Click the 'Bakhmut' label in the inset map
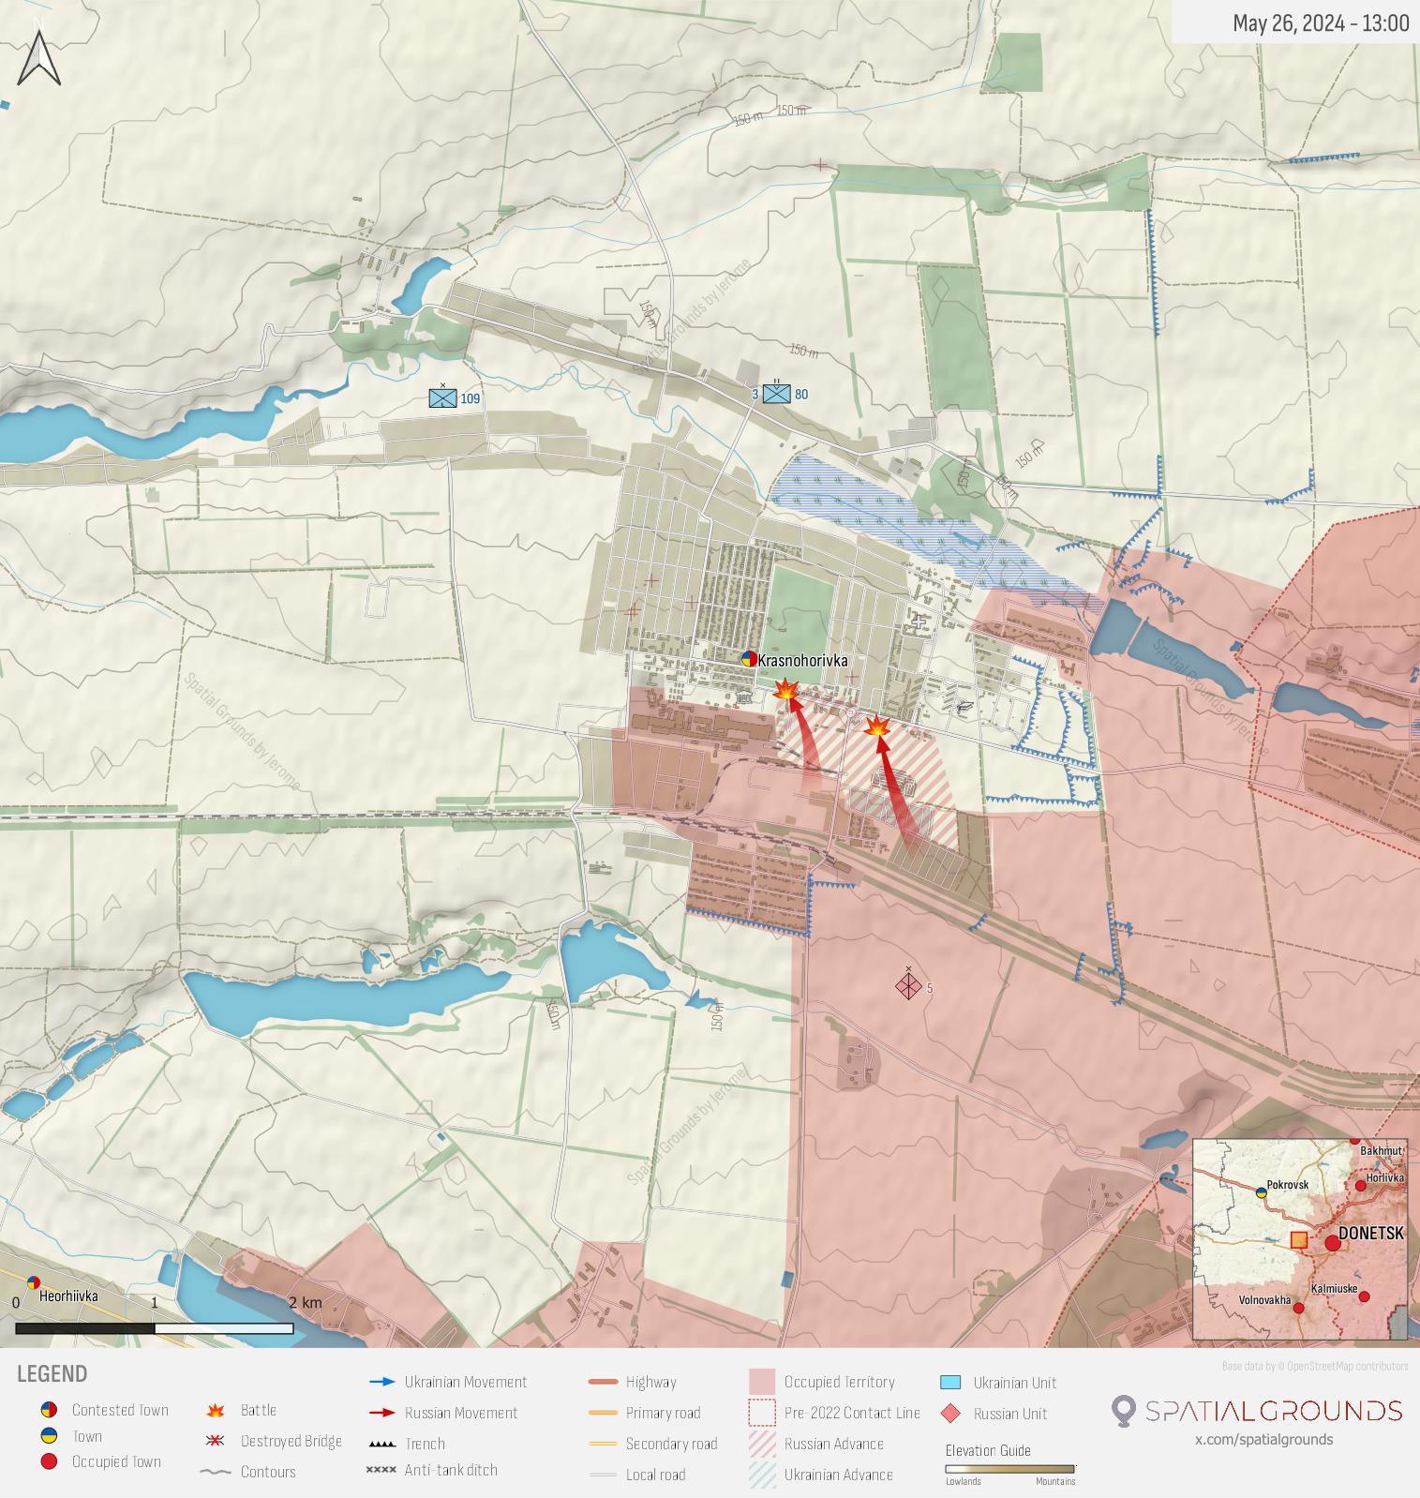 click(1382, 1150)
